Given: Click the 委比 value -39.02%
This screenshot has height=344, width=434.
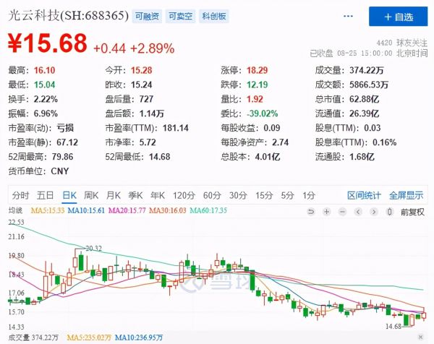Looking at the screenshot, I should (x=263, y=113).
